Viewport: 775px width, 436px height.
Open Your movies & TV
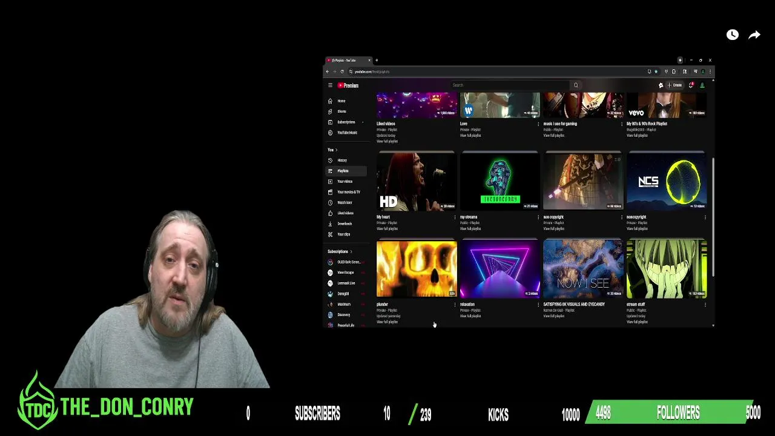(x=346, y=192)
